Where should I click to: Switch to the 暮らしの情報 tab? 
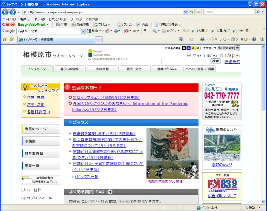click(x=69, y=69)
